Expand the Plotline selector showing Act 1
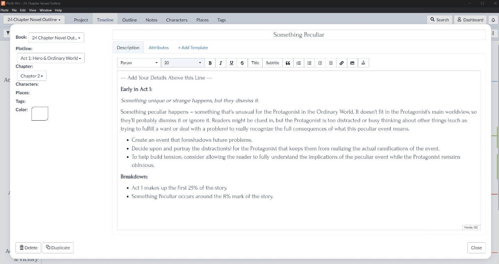The width and height of the screenshot is (499, 264). tap(50, 58)
